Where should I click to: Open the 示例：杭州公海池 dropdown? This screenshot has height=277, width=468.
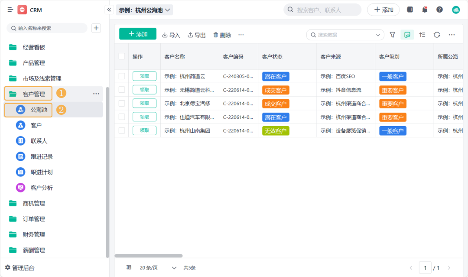(144, 9)
